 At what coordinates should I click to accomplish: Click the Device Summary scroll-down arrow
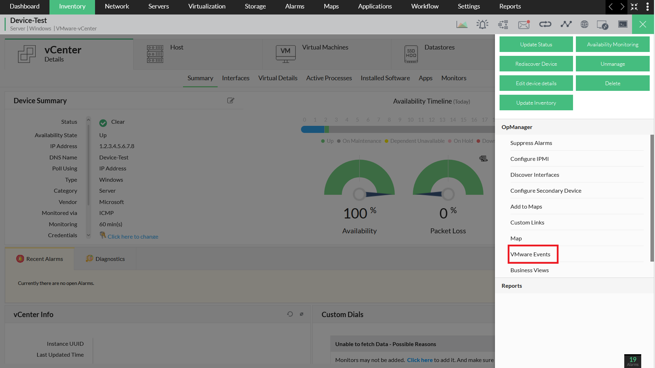[x=89, y=235]
